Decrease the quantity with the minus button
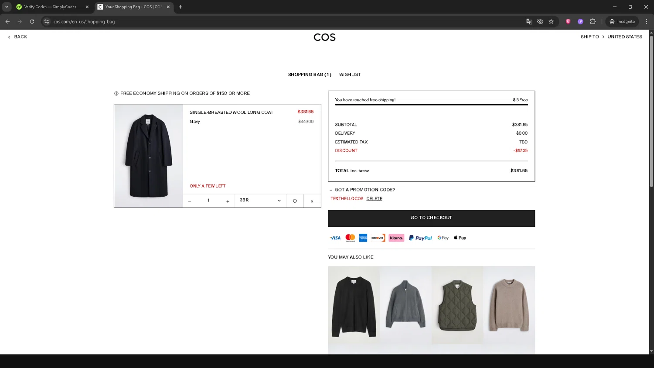The width and height of the screenshot is (654, 368). (x=190, y=201)
